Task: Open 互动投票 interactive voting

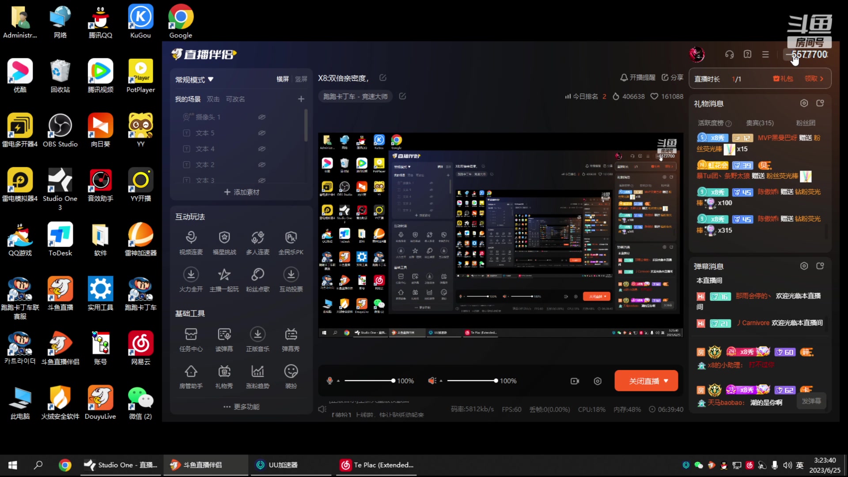Action: click(291, 280)
